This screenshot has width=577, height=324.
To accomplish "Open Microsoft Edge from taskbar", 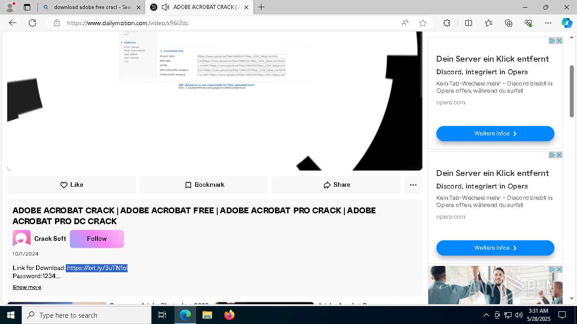I will (185, 315).
